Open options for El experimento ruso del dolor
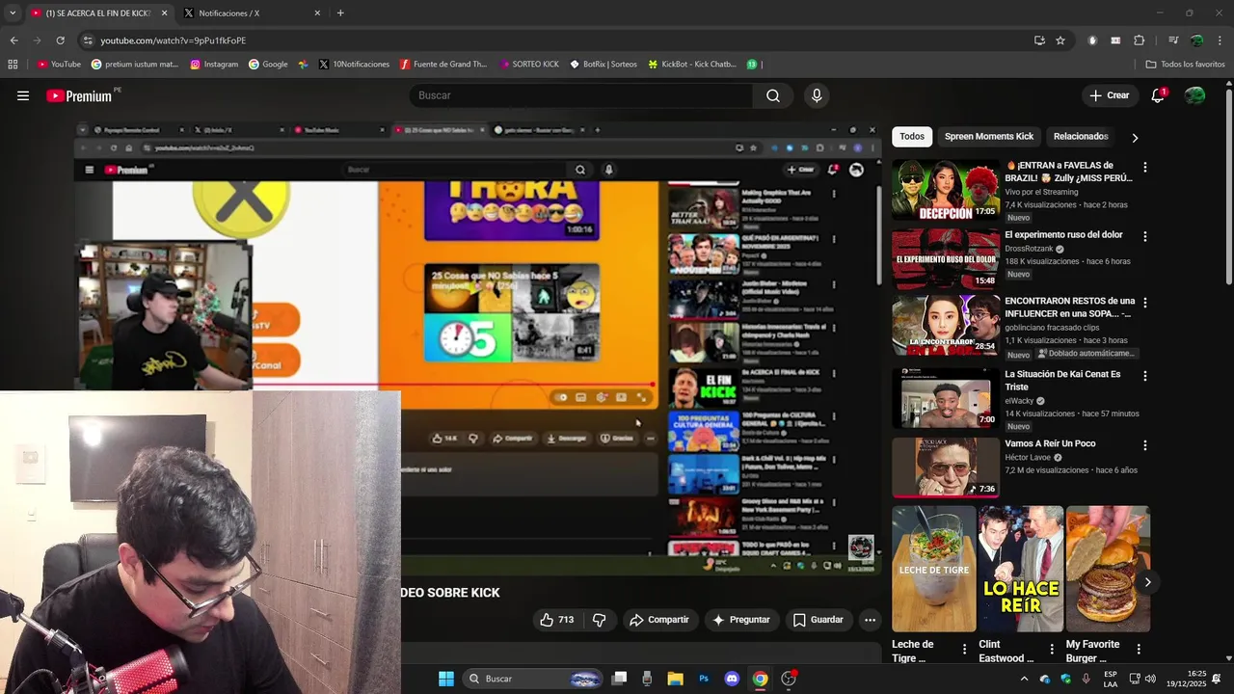This screenshot has width=1234, height=694. [1145, 236]
